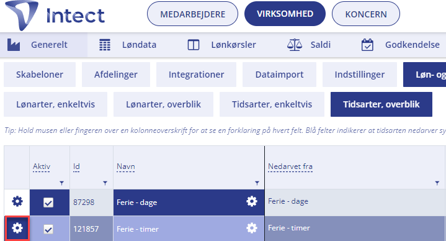This screenshot has width=446, height=241.
Task: Open the Navn column filter dropdown
Action: pos(257,183)
